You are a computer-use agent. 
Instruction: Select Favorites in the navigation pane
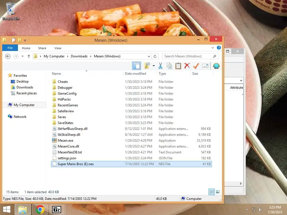pyautogui.click(x=20, y=76)
